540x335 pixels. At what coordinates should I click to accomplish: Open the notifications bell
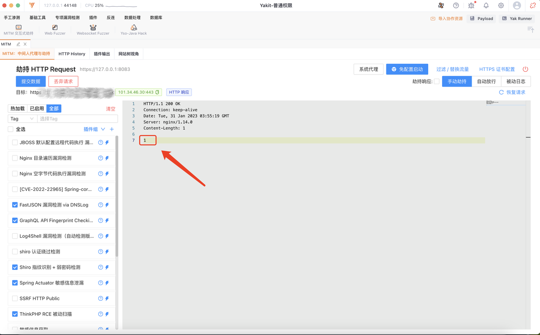pyautogui.click(x=486, y=5)
